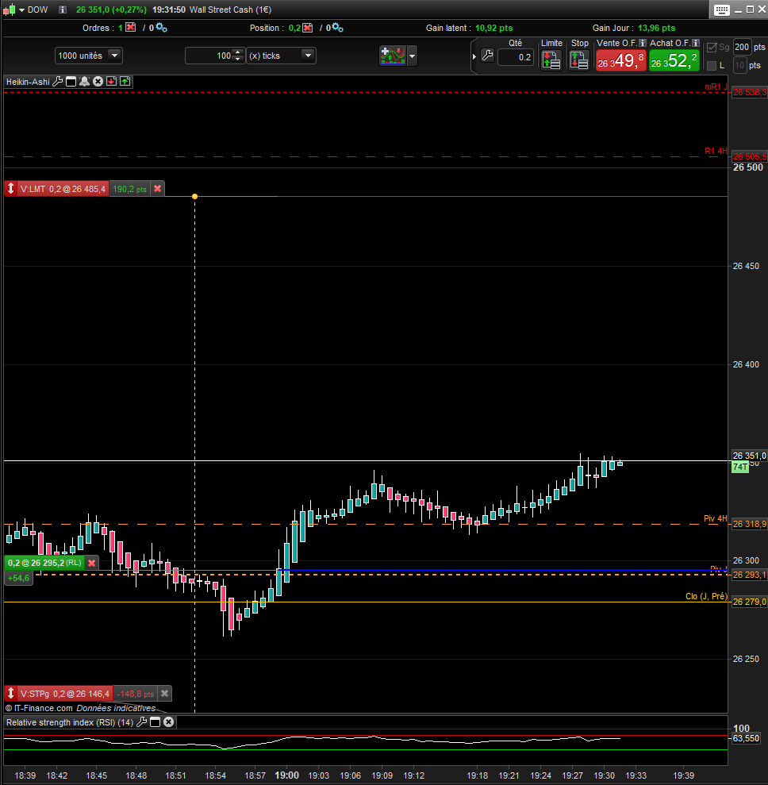
Task: Click the candlestick chart-style icon beside DOW
Action: point(9,10)
